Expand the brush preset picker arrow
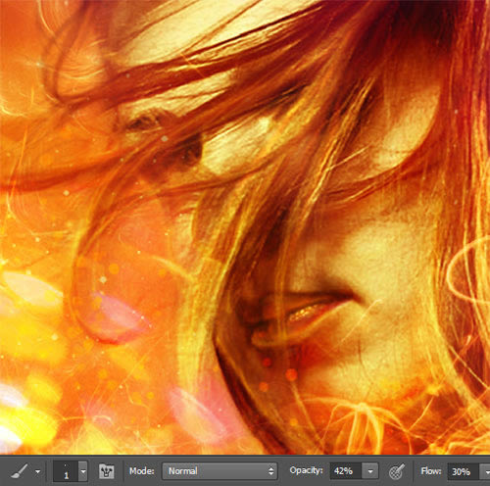490x486 pixels. pos(83,471)
